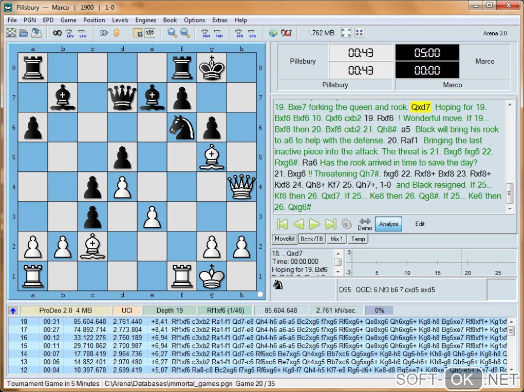Click the comment box scroll down arrow
The height and width of the screenshot is (392, 524).
pos(338,272)
